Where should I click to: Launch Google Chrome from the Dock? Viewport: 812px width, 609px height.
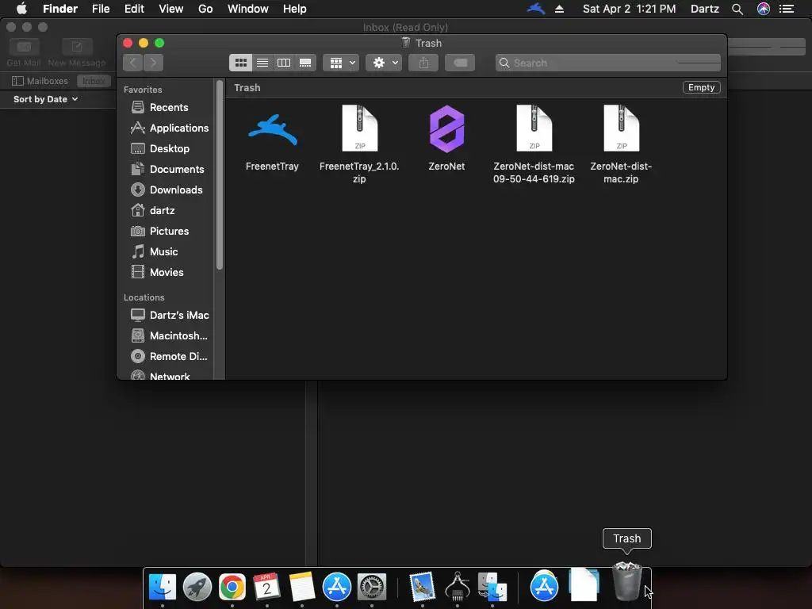coord(232,587)
